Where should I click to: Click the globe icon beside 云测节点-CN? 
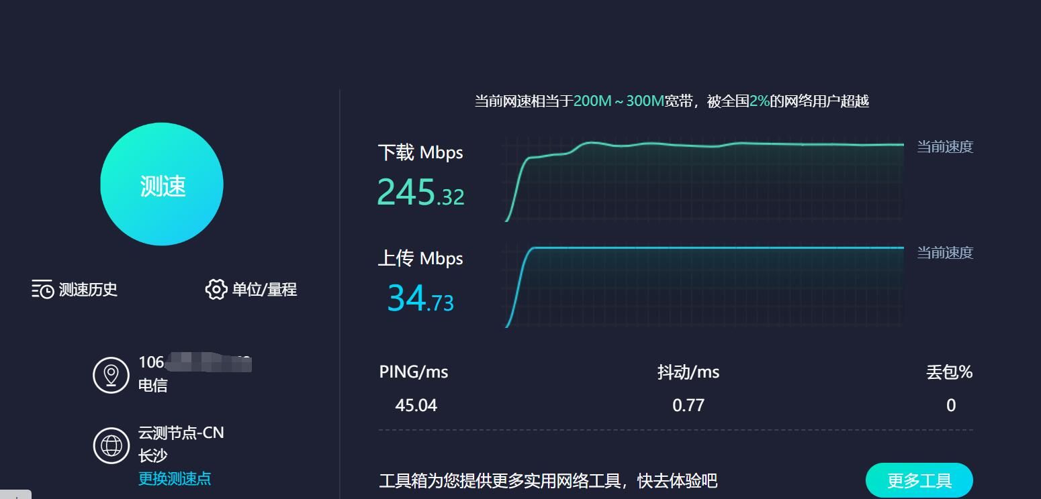coord(111,445)
